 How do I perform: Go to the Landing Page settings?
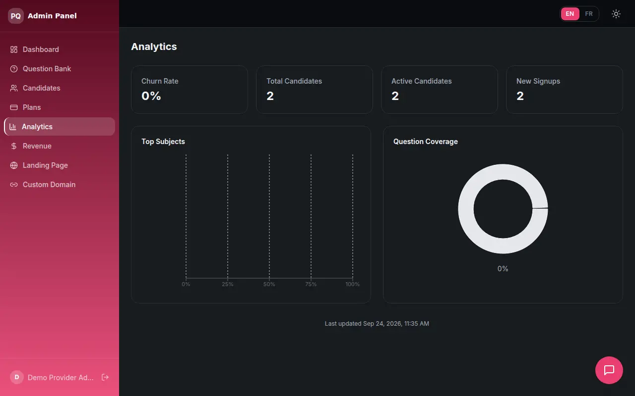tap(60, 165)
